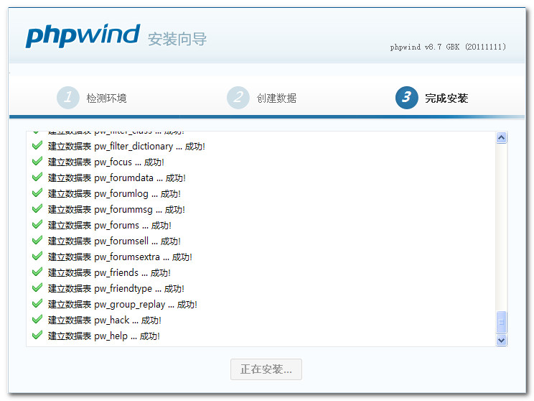This screenshot has width=534, height=401.
Task: Click green check beside pw_friends
Action: tap(37, 272)
